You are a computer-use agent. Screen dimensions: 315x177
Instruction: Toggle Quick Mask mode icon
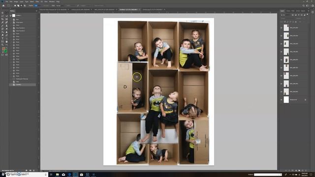pos(2,55)
